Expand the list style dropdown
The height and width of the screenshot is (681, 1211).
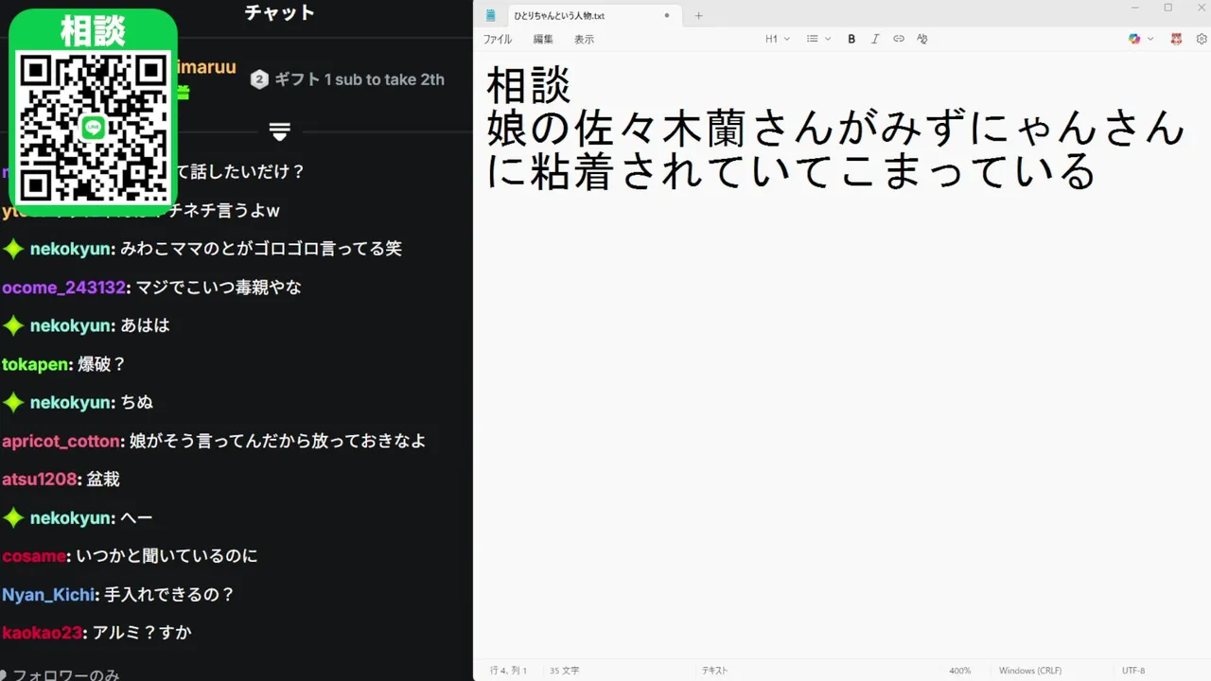point(818,39)
